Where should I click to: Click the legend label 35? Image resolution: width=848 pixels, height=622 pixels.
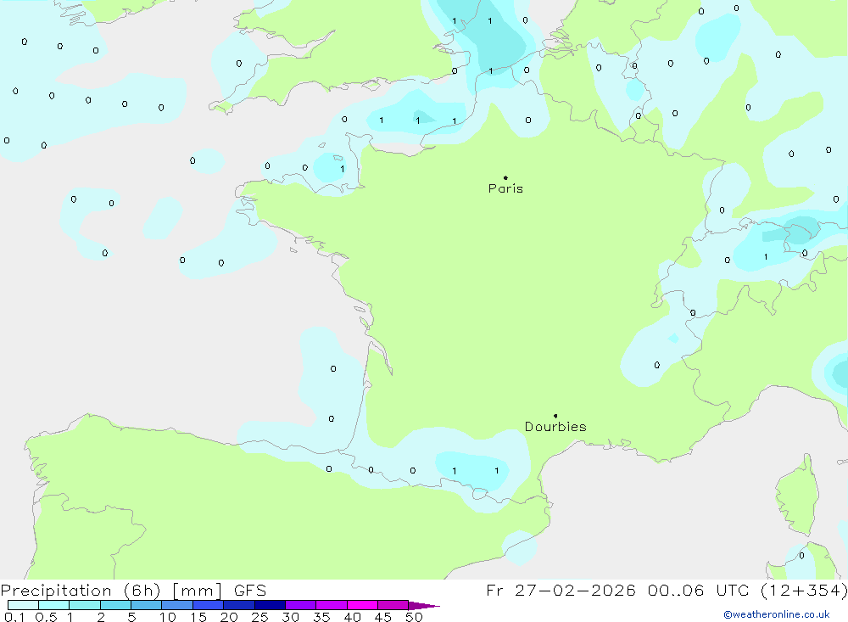(321, 617)
